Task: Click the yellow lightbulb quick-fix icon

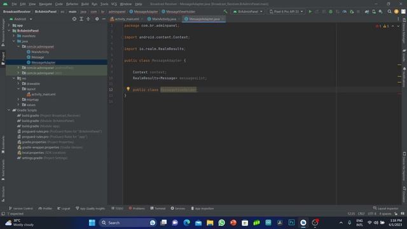Action: [x=128, y=89]
